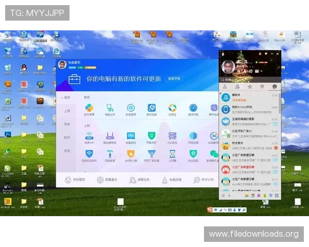Open the CorelDRAW desktop shortcut
309x247 pixels.
click(8, 170)
